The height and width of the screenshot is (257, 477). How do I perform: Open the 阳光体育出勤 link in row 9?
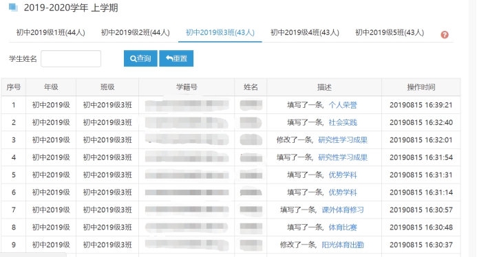point(343,245)
